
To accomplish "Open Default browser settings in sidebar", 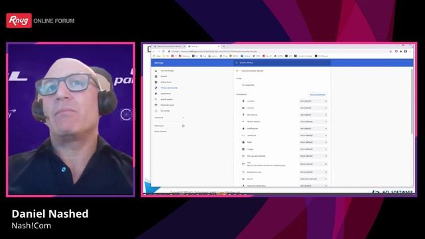I will click(167, 105).
